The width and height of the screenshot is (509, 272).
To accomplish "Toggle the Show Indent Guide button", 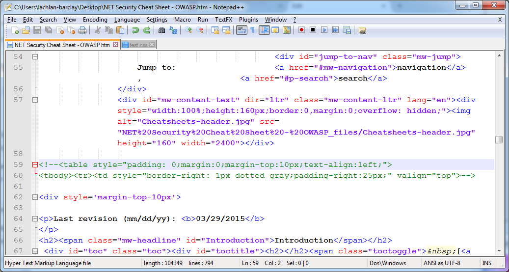I will click(x=264, y=30).
